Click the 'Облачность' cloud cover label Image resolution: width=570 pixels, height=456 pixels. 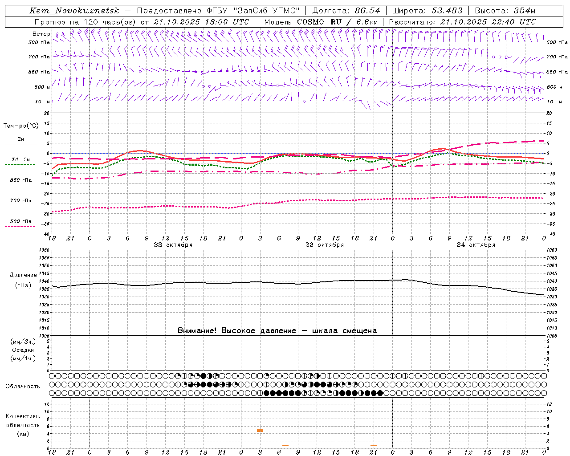(23, 387)
